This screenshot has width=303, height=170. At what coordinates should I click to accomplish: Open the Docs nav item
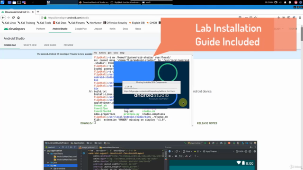click(x=125, y=29)
